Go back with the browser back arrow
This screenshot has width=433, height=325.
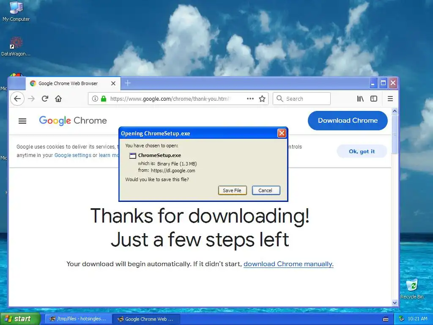tap(17, 99)
